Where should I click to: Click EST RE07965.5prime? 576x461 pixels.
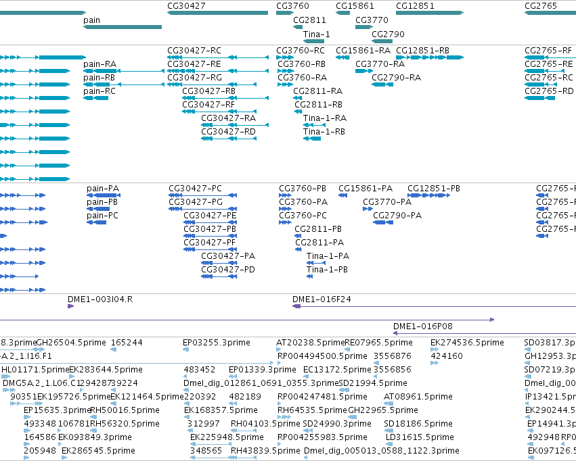tap(378, 343)
